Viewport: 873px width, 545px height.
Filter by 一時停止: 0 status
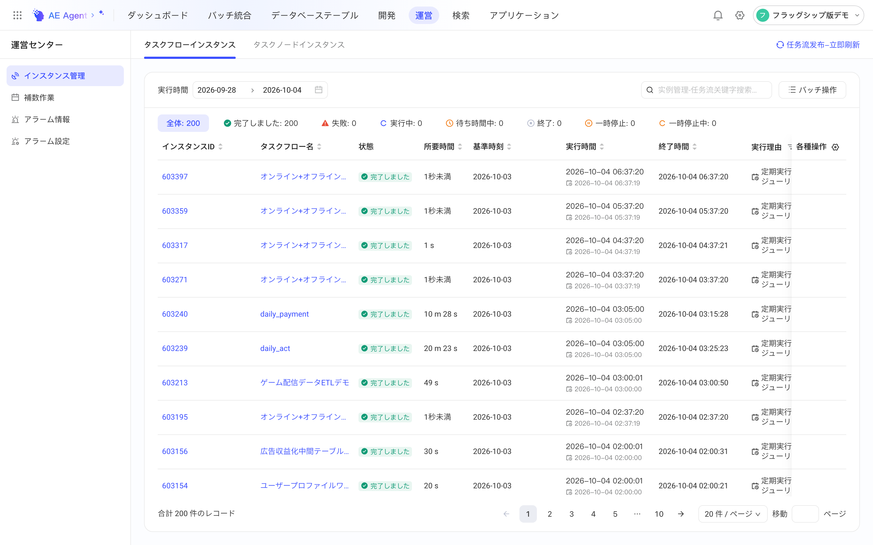pyautogui.click(x=610, y=123)
